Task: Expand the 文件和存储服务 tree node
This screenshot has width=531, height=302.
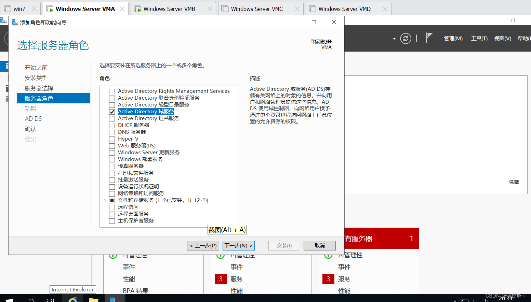Action: (x=105, y=201)
